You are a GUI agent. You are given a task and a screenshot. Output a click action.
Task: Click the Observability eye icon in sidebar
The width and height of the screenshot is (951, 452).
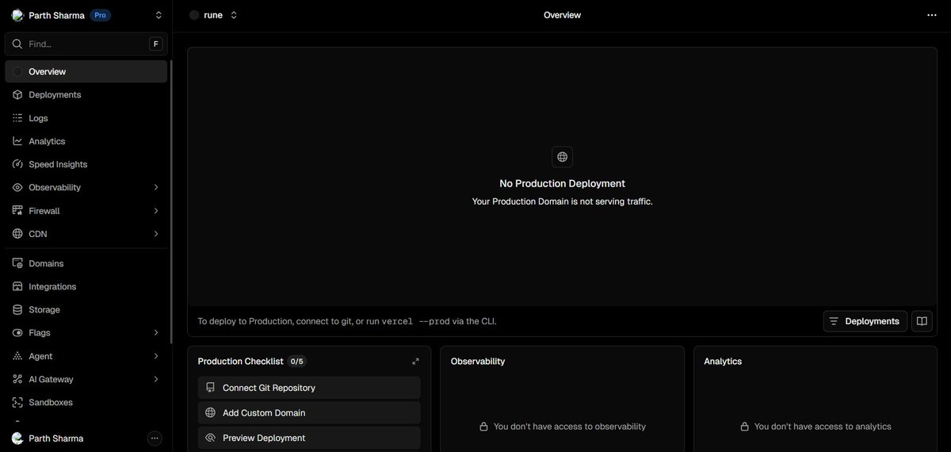[x=17, y=187]
